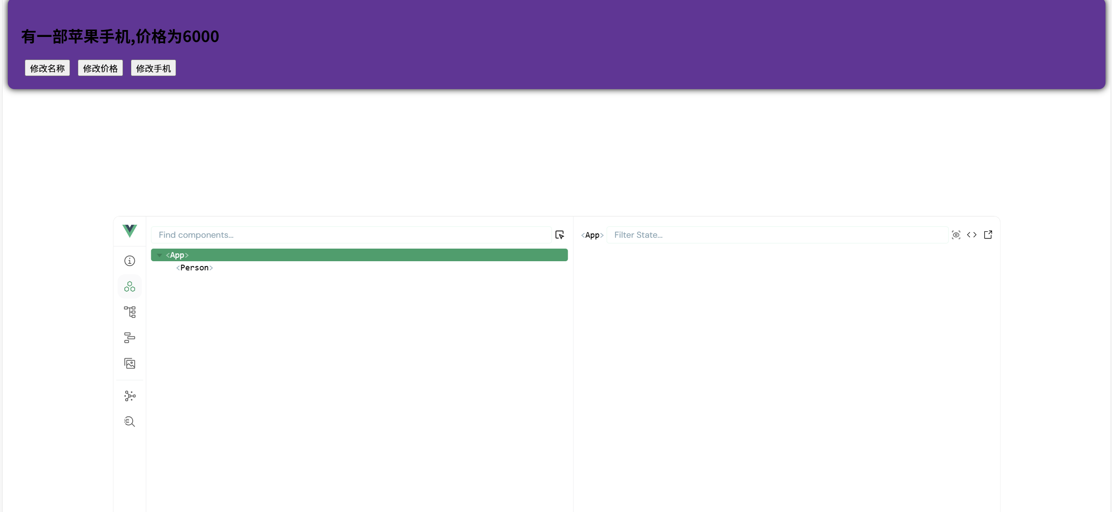Viewport: 1112px width, 512px height.
Task: Collapse the App tree node arrow
Action: tap(160, 256)
